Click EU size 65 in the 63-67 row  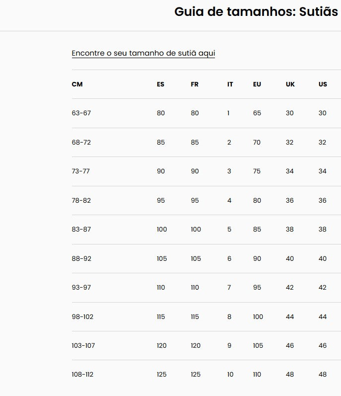tap(257, 113)
